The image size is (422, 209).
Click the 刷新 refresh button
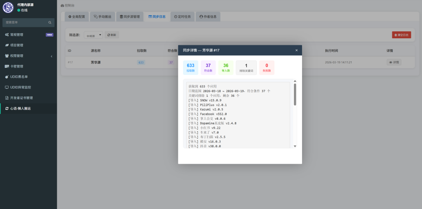pyautogui.click(x=112, y=35)
